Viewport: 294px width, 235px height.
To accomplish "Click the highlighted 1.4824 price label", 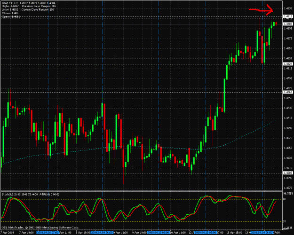I will (288, 64).
